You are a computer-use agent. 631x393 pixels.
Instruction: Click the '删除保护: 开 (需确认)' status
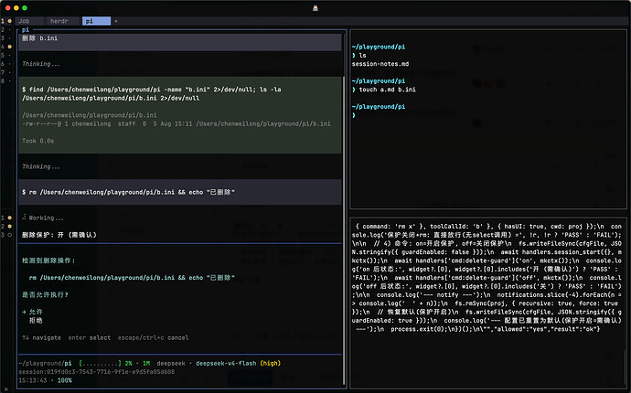coord(59,235)
